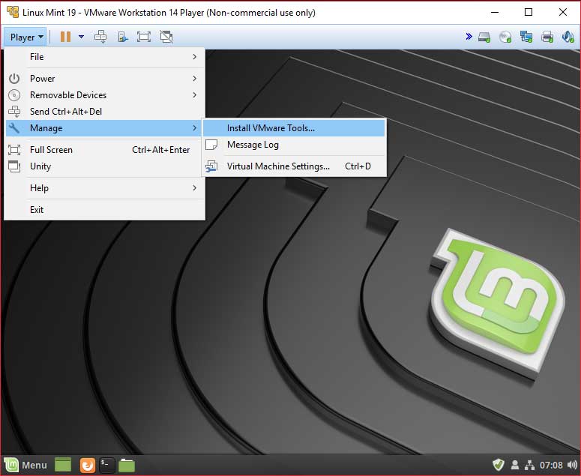Open Virtual Machine Settings...
The image size is (581, 476).
pyautogui.click(x=294, y=166)
